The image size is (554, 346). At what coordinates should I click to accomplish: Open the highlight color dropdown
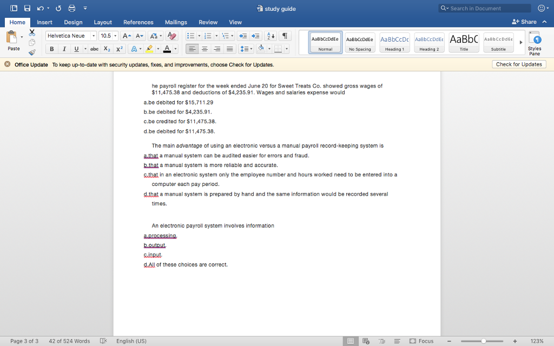159,49
